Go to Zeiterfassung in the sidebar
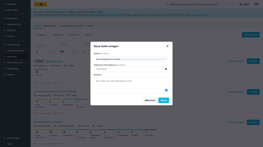This screenshot has width=263, height=147. click(13, 44)
